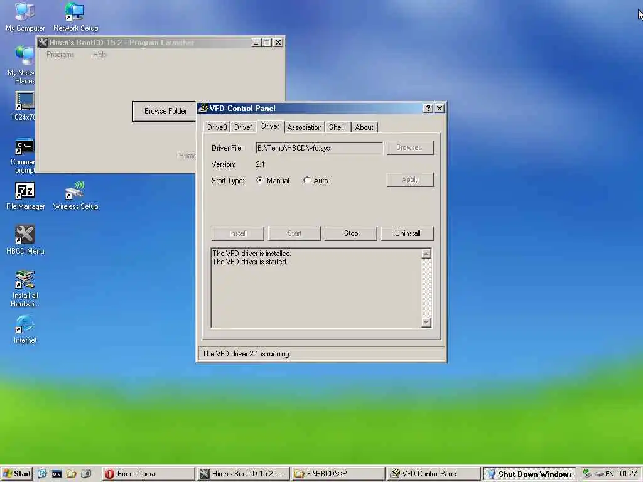Click the taskbar clock showing 01:27

[629, 474]
